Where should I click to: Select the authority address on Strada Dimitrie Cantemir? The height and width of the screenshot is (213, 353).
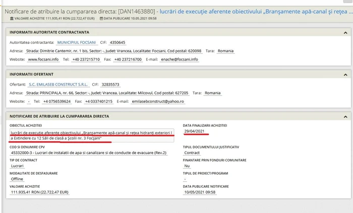click(x=113, y=51)
